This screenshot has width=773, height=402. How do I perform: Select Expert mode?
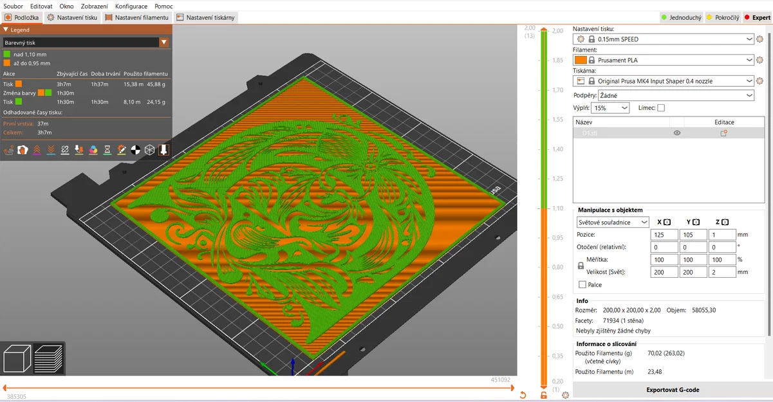tap(757, 17)
